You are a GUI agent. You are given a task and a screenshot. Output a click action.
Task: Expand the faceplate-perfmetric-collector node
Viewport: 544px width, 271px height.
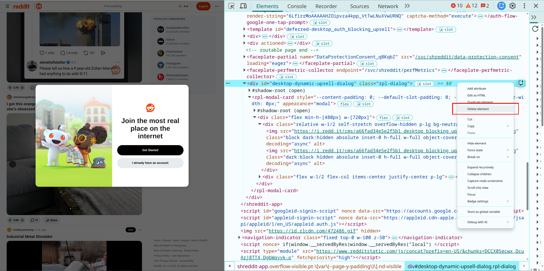[x=244, y=70]
